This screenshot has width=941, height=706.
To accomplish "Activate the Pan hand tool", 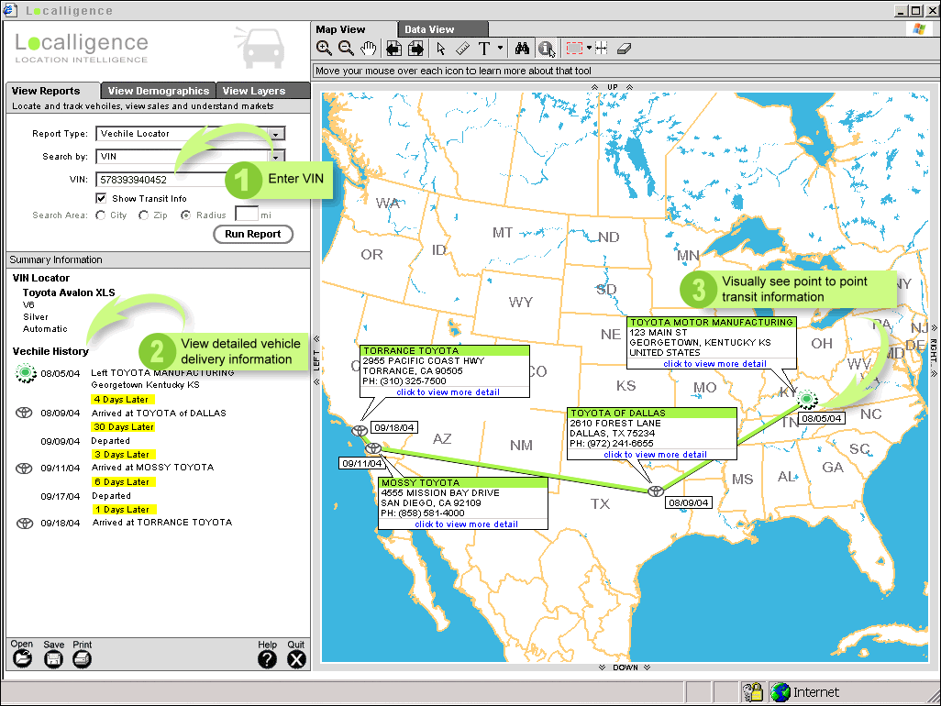I will (x=368, y=49).
